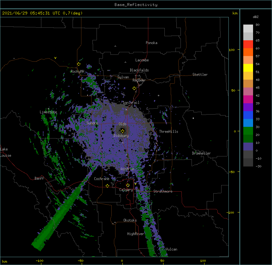The height and width of the screenshot is (265, 272).
Task: Click the Limestone label
Action: coord(48,112)
